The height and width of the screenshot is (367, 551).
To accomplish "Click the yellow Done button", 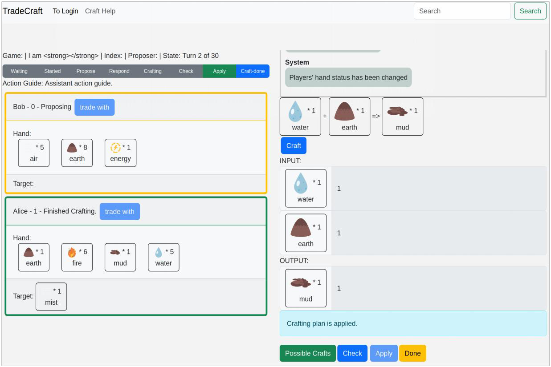I will pyautogui.click(x=412, y=353).
